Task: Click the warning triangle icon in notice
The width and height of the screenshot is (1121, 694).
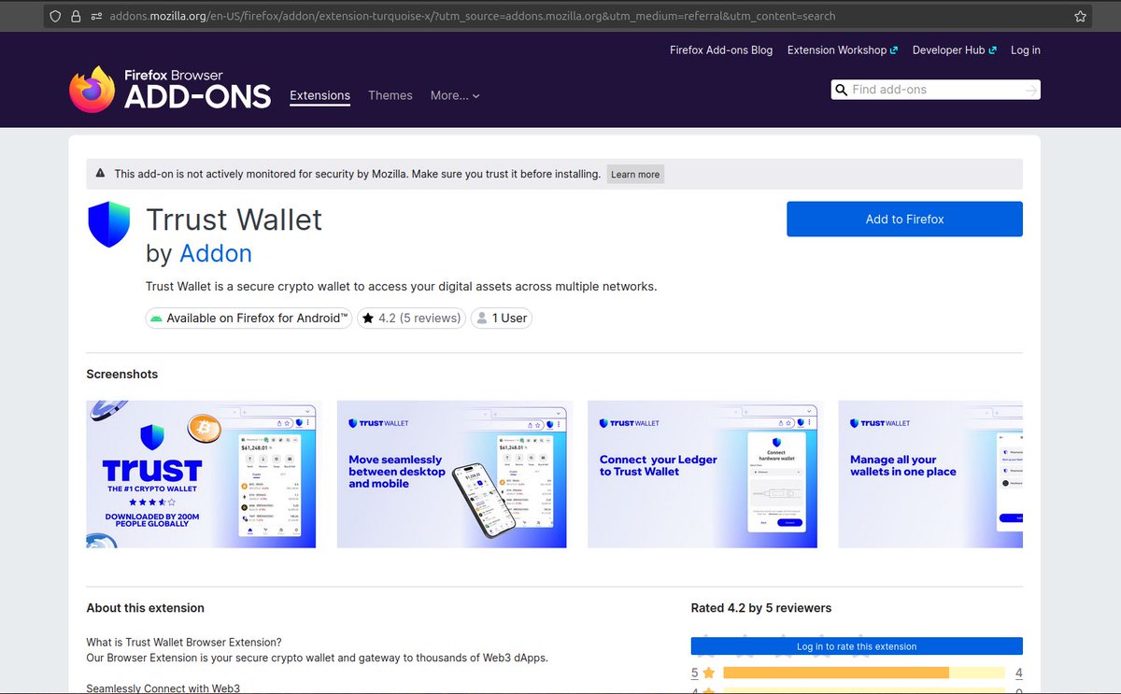Action: 100,174
